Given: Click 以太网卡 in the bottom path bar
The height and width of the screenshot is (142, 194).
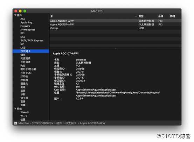Looking at the screenshot, I should coord(71,123).
